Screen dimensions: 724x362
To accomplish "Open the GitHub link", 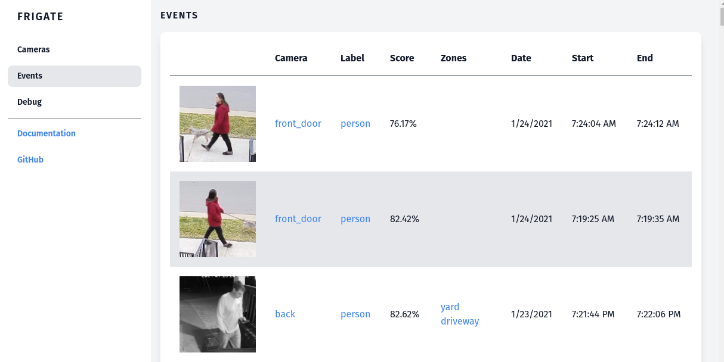I will pyautogui.click(x=30, y=160).
